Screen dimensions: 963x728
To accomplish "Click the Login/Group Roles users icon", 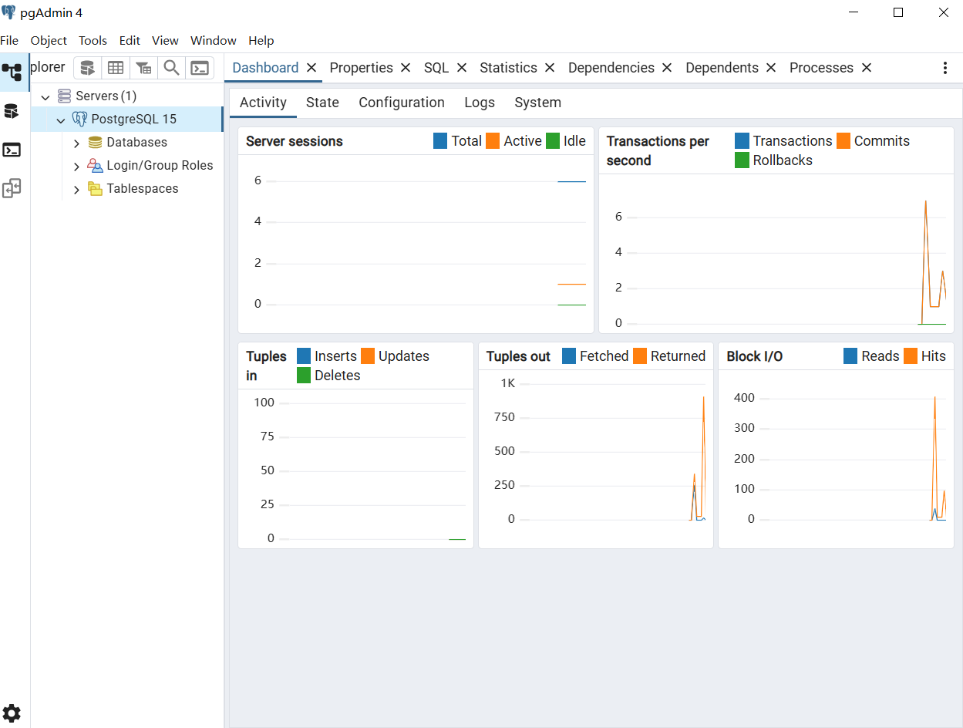I will [95, 165].
